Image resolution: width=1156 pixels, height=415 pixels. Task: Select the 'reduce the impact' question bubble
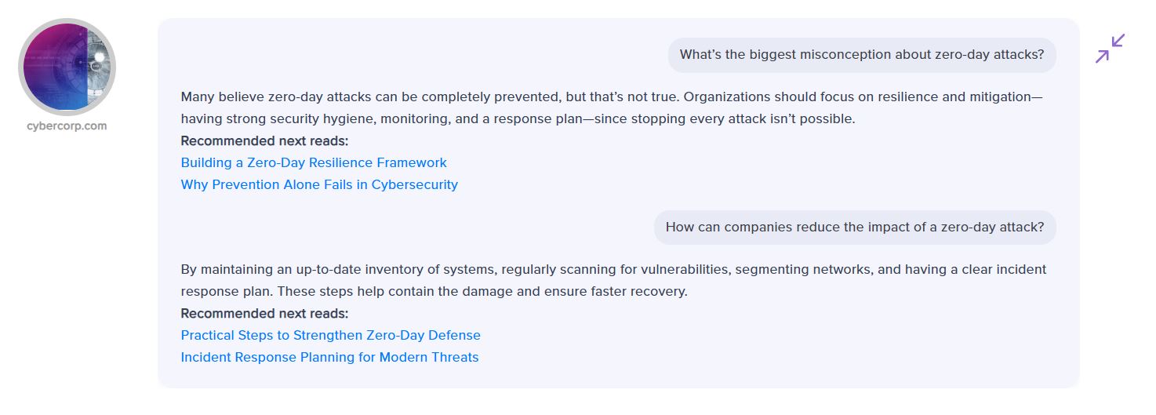854,228
